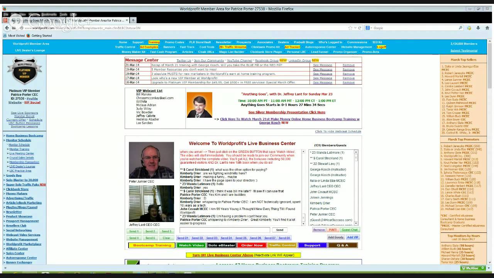Bookmark this page with the star icon
Screen dimensions: 494x278
[x=350, y=28]
